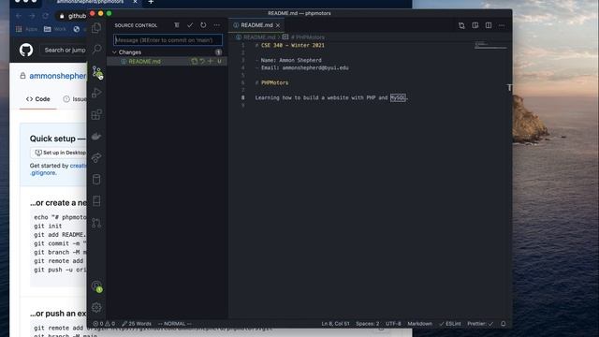Focus the commit message input field
This screenshot has height=337, width=599.
pyautogui.click(x=168, y=39)
